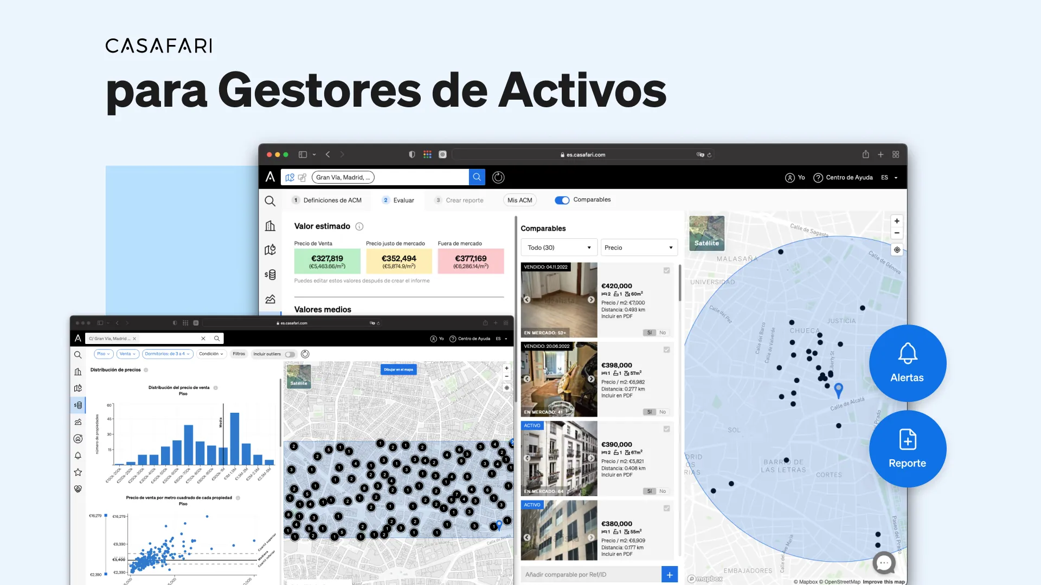The width and height of the screenshot is (1041, 585).
Task: Click the Comparables list scrollbar
Action: (679, 283)
